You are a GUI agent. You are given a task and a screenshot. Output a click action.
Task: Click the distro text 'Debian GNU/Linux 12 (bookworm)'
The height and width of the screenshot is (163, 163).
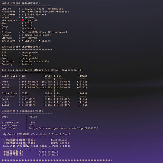click(44, 32)
